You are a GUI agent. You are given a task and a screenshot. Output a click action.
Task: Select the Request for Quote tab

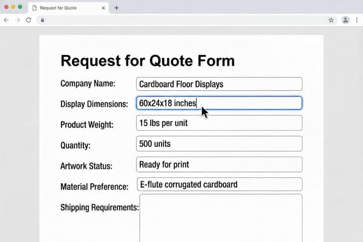click(68, 8)
